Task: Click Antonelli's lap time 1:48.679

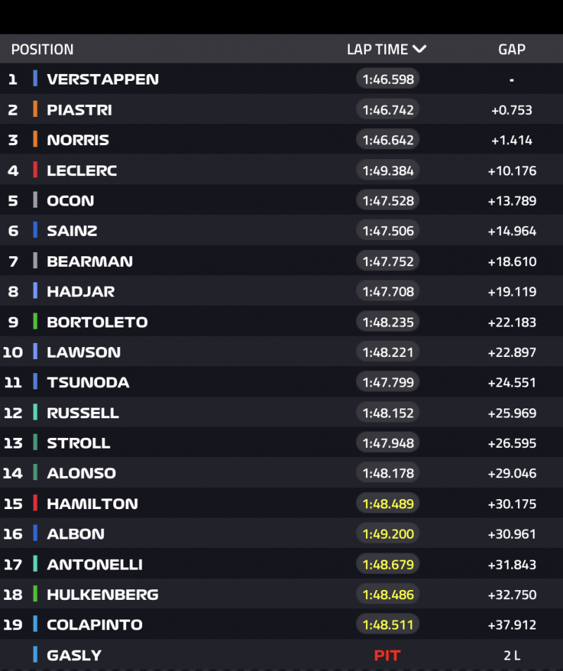Action: point(388,564)
